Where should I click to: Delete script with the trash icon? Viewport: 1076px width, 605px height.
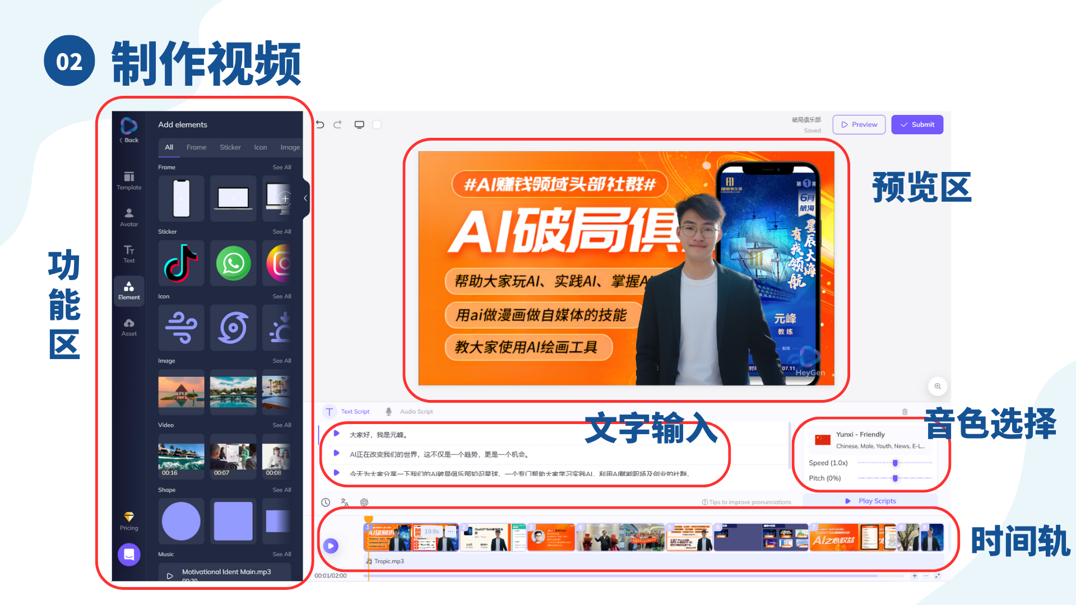tap(905, 412)
